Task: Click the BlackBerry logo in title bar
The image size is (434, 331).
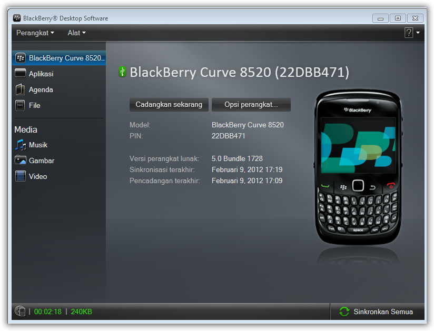Action: click(17, 18)
